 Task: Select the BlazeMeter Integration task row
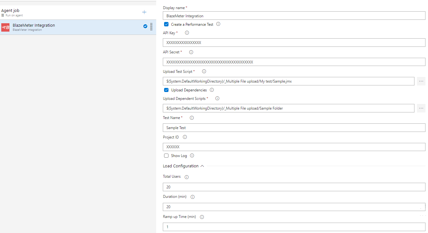coord(78,27)
